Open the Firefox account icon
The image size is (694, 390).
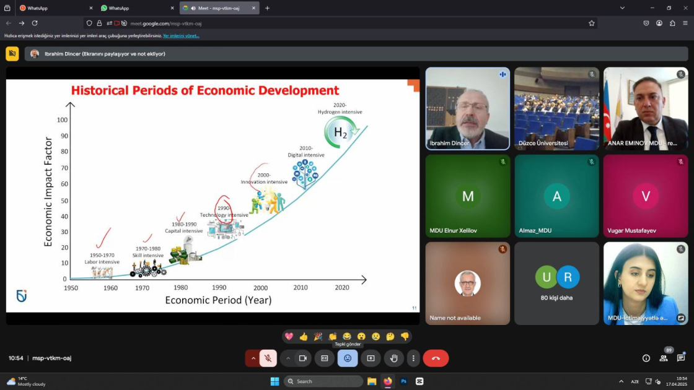click(659, 23)
